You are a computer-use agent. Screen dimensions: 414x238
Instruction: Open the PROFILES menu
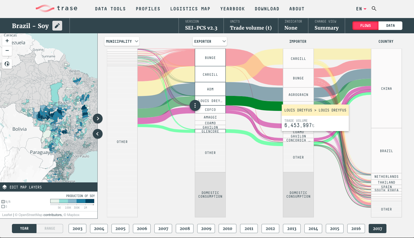click(x=148, y=9)
